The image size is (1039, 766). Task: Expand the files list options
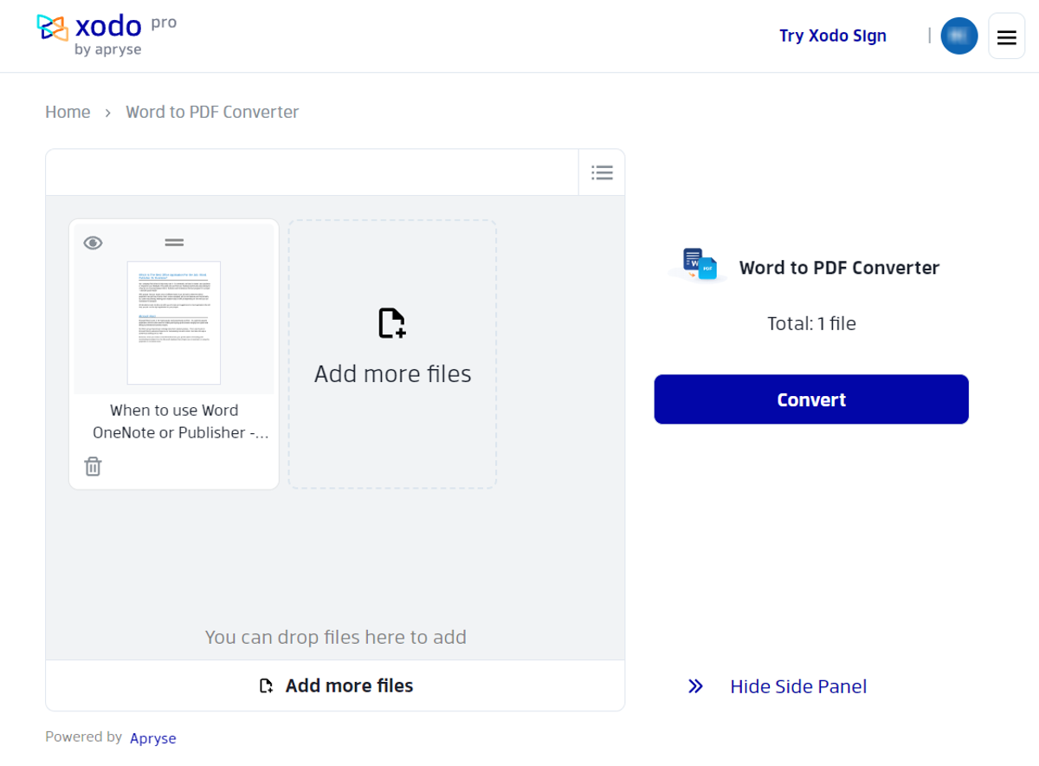pos(602,172)
